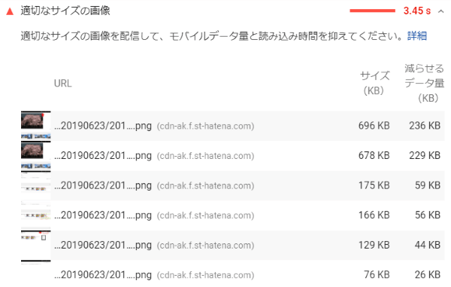Open thumbnail for the 696 KB image row

(35, 126)
